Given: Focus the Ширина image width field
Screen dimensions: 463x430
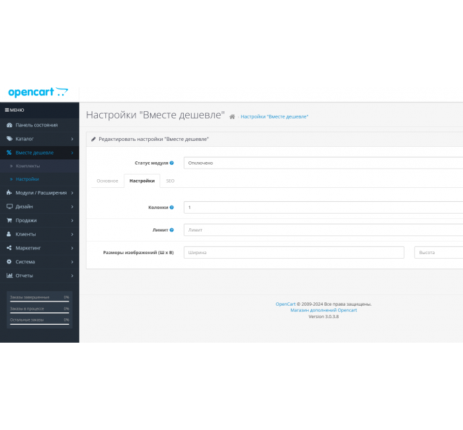Looking at the screenshot, I should (294, 253).
